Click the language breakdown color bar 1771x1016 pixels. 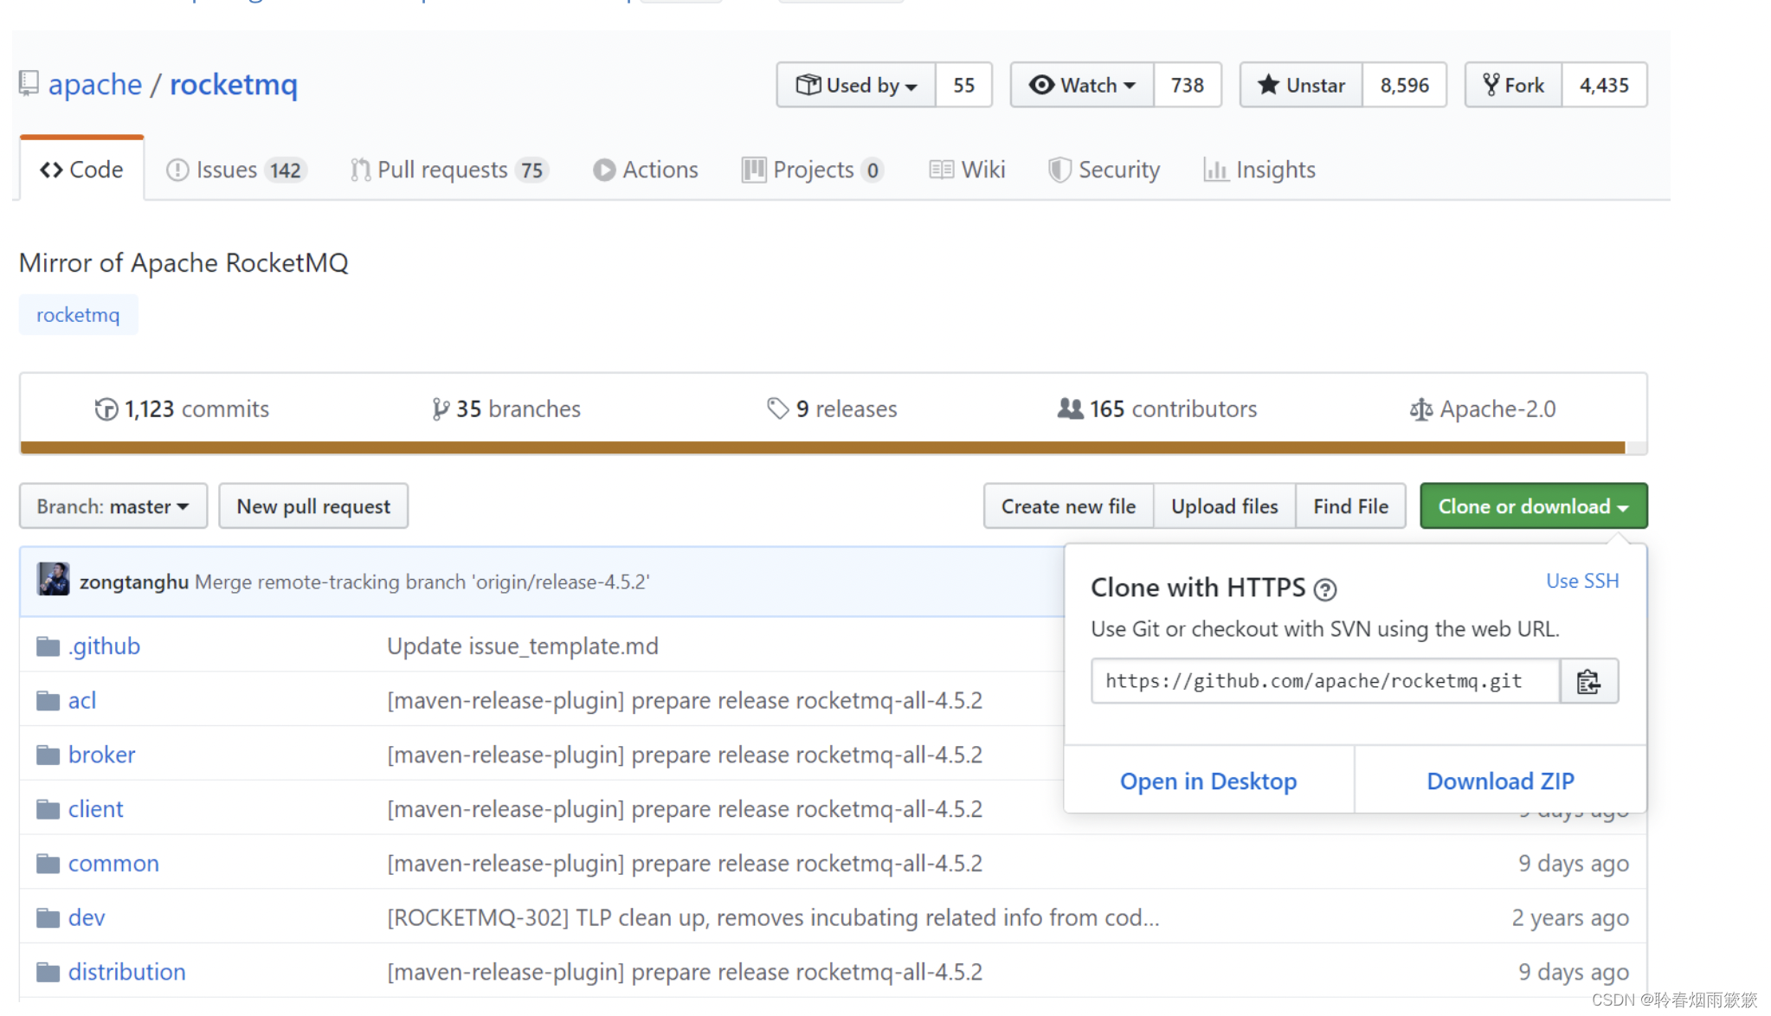[833, 447]
